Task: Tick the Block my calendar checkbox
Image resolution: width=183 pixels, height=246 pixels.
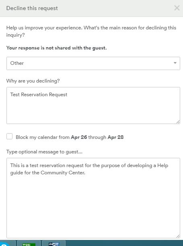Action: [x=9, y=136]
